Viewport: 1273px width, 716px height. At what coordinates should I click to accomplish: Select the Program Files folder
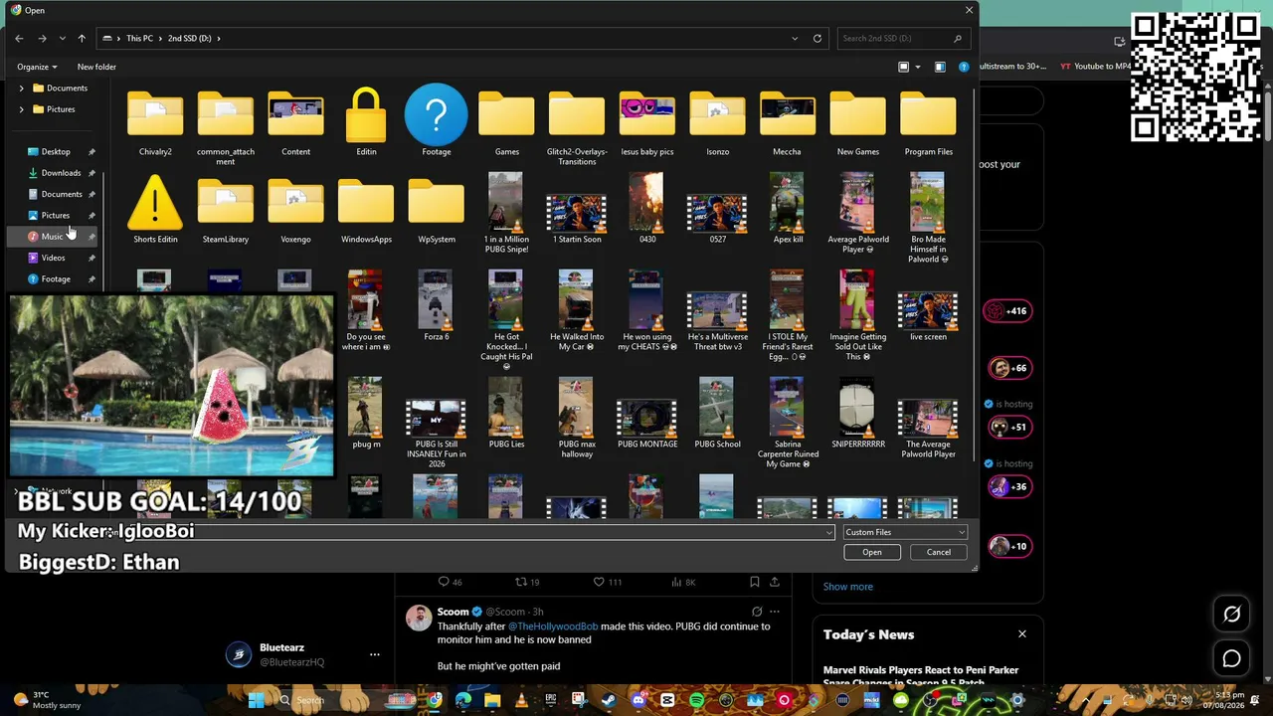(929, 123)
